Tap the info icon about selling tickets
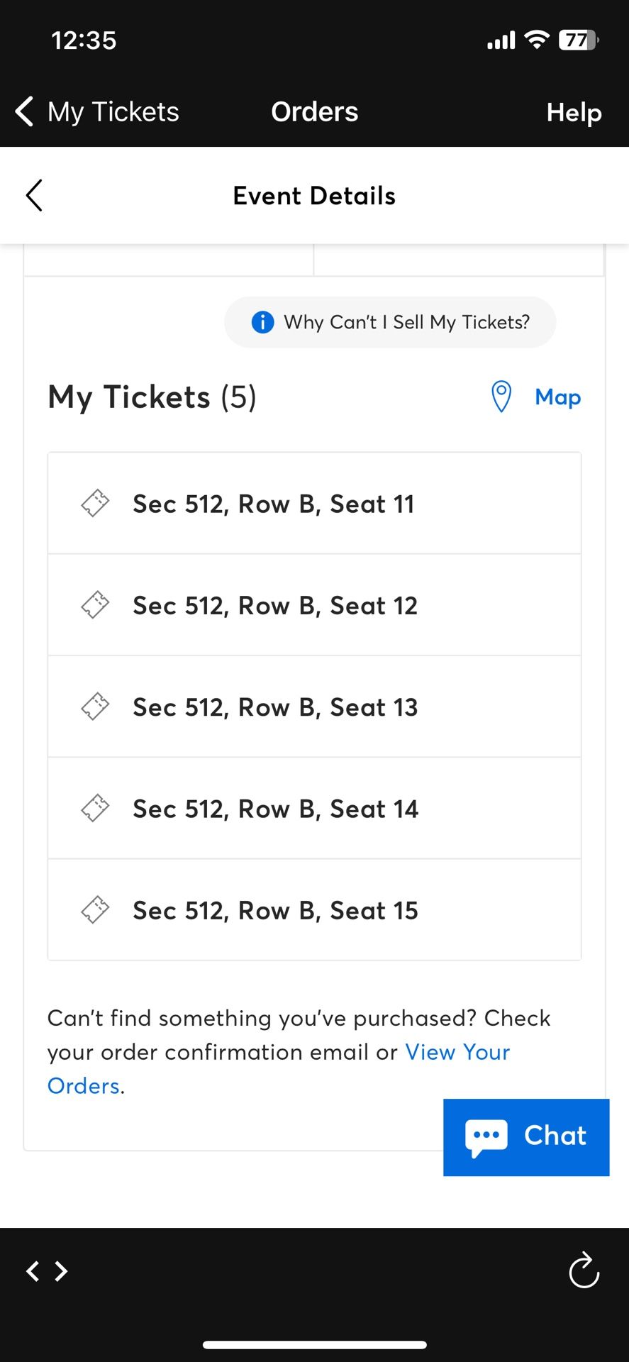 pyautogui.click(x=262, y=322)
